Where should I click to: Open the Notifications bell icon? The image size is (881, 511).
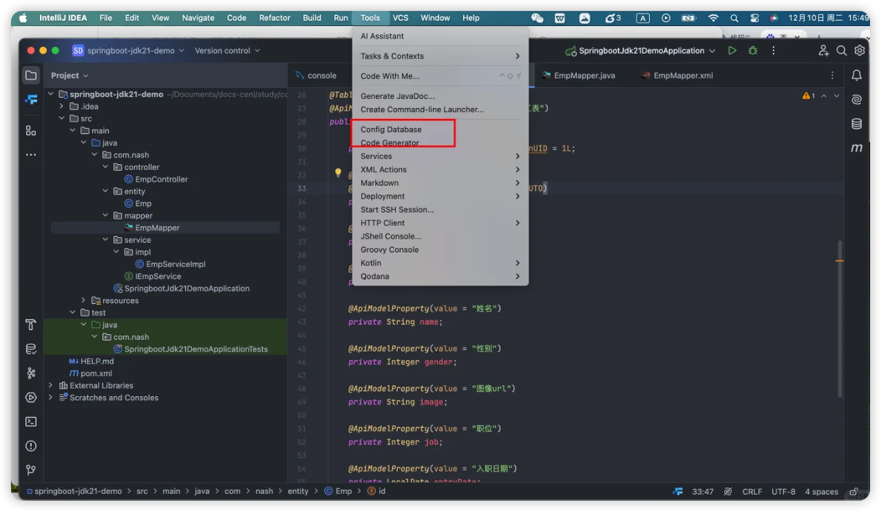click(x=857, y=75)
